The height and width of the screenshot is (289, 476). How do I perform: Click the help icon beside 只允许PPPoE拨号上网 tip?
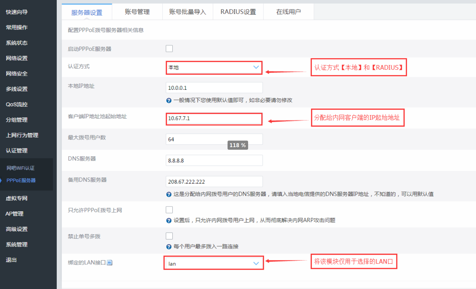(169, 220)
